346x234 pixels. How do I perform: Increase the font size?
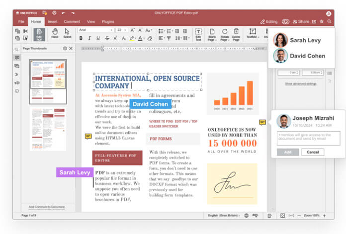(x=133, y=30)
